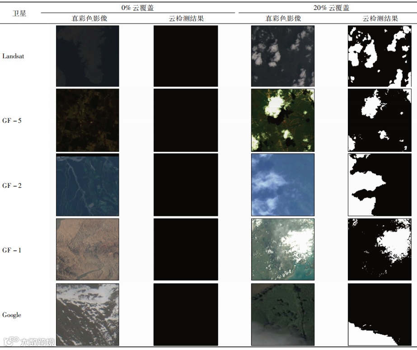Select the GF-5 20% cloud detection mask
The width and height of the screenshot is (417, 350).
point(380,120)
